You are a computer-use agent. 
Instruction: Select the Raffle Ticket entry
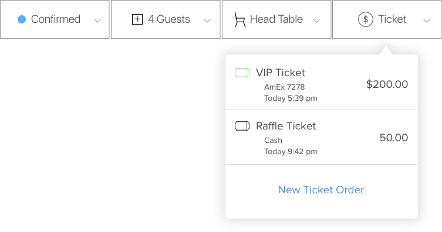click(x=321, y=137)
